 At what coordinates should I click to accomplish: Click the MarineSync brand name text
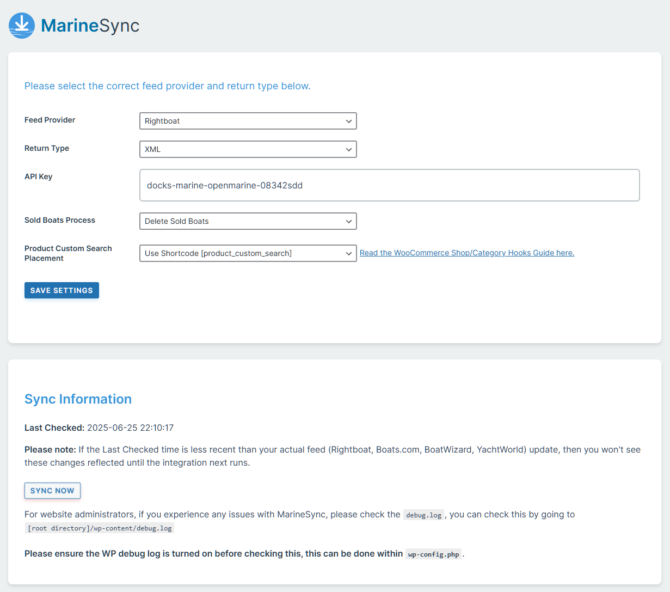tap(90, 26)
